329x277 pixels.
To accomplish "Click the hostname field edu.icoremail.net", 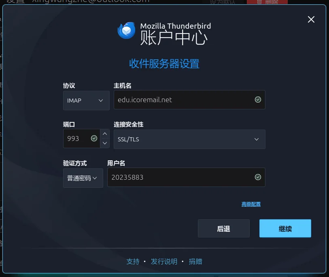I will [189, 100].
